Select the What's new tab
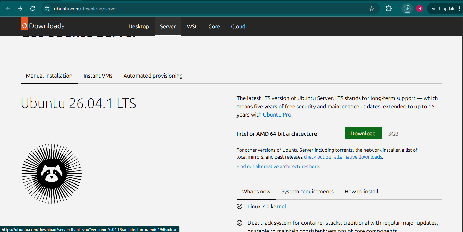The width and height of the screenshot is (463, 232). (x=256, y=191)
